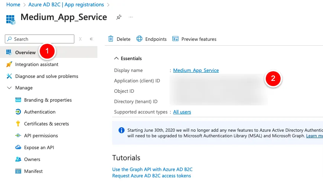The height and width of the screenshot is (187, 323).
Task: Open Use the Graph API tutorial link
Action: [x=152, y=169]
